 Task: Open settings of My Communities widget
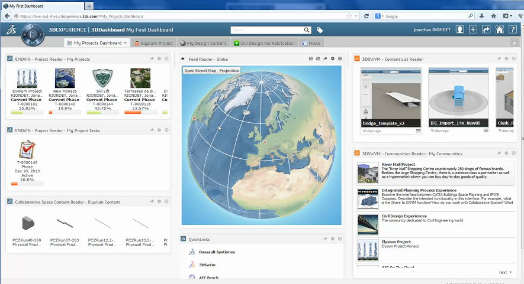(506, 154)
